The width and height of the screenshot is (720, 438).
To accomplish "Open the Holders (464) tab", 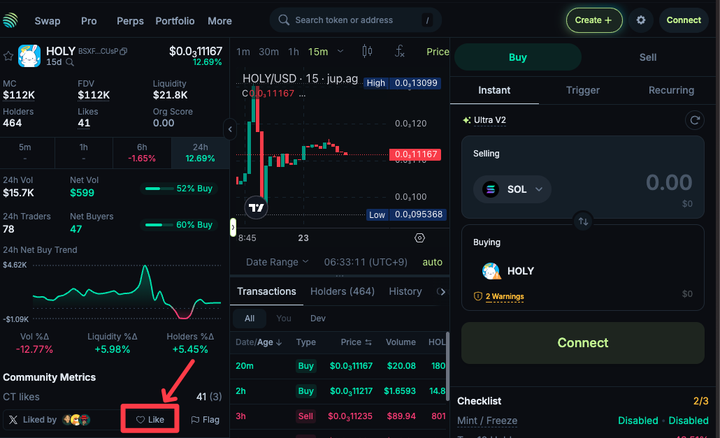I will tap(342, 292).
